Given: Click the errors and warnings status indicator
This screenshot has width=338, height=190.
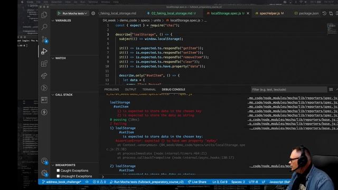Looking at the screenshot, I should click(x=99, y=182).
